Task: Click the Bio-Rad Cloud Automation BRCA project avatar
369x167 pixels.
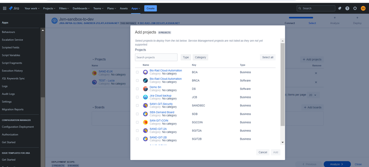Action: pyautogui.click(x=146, y=80)
